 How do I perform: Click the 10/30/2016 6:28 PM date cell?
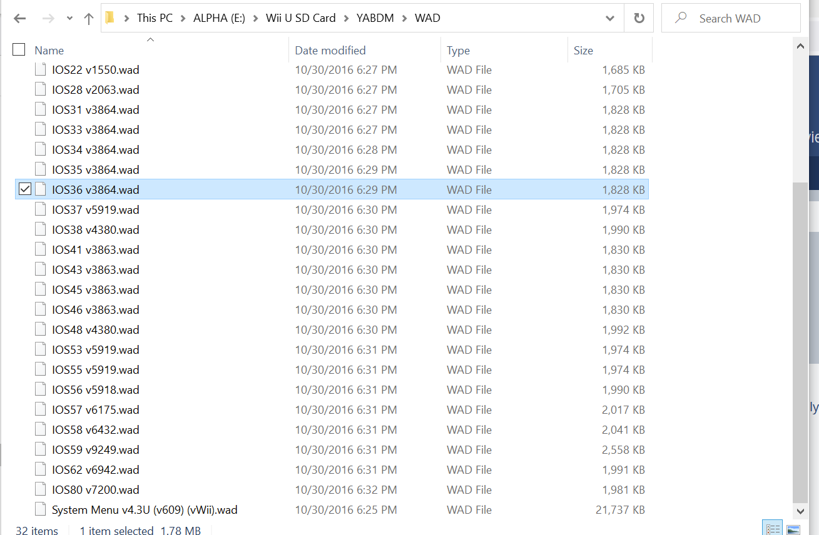coord(346,150)
